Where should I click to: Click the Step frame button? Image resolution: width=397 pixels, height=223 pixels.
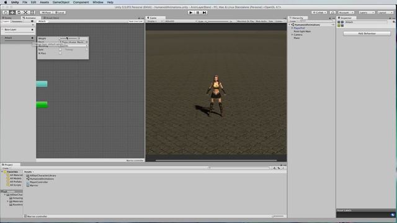[205, 12]
